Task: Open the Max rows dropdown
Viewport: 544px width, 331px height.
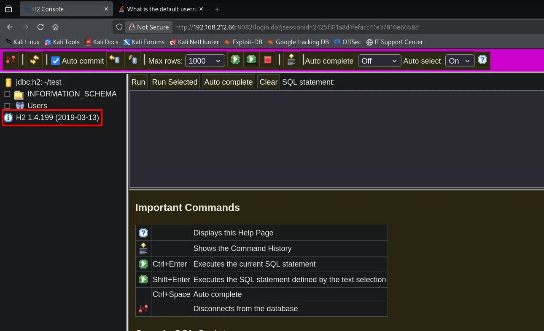Action: [x=205, y=61]
